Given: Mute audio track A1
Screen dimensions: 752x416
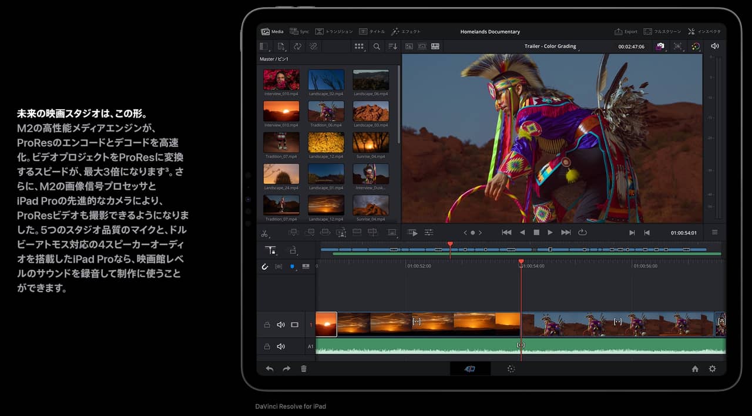Looking at the screenshot, I should point(281,347).
